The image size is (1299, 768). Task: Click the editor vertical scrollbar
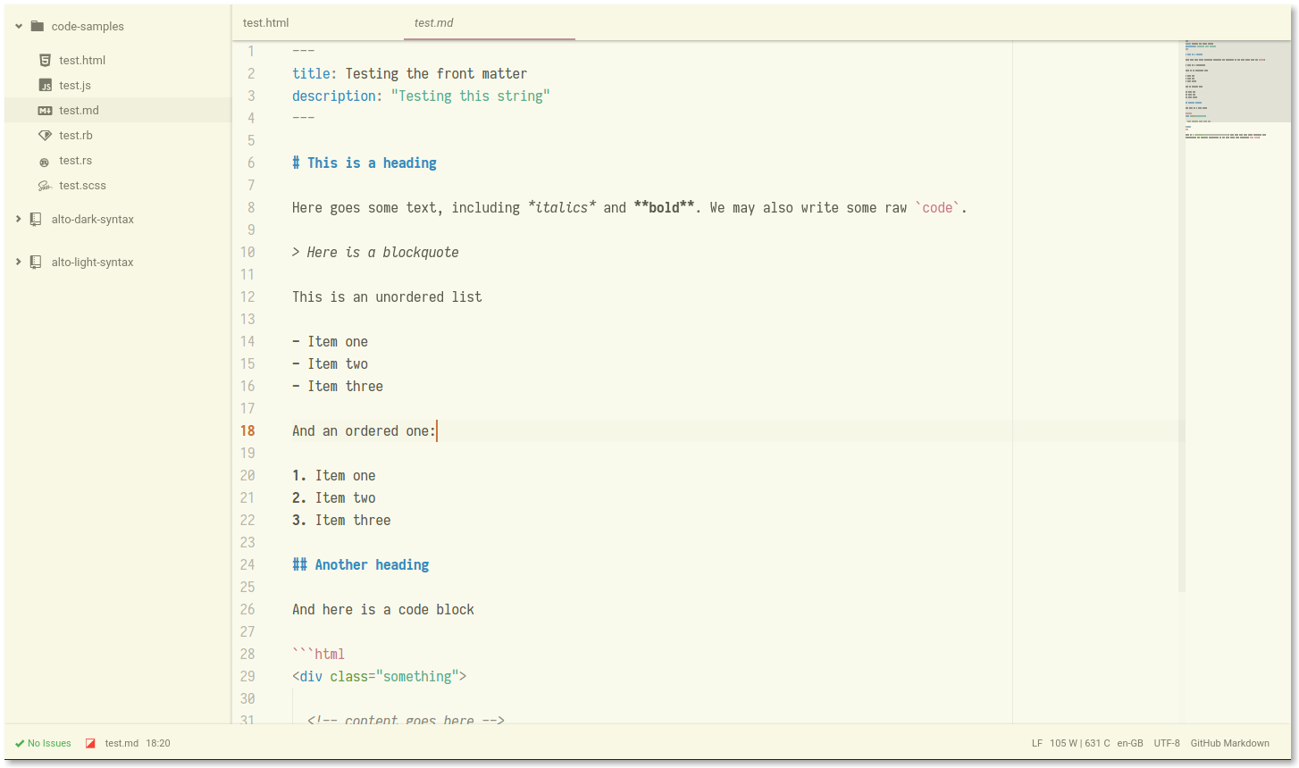(1182, 317)
